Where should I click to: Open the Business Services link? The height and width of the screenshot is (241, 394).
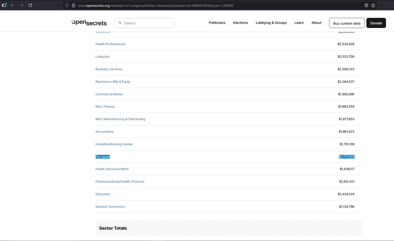109,69
